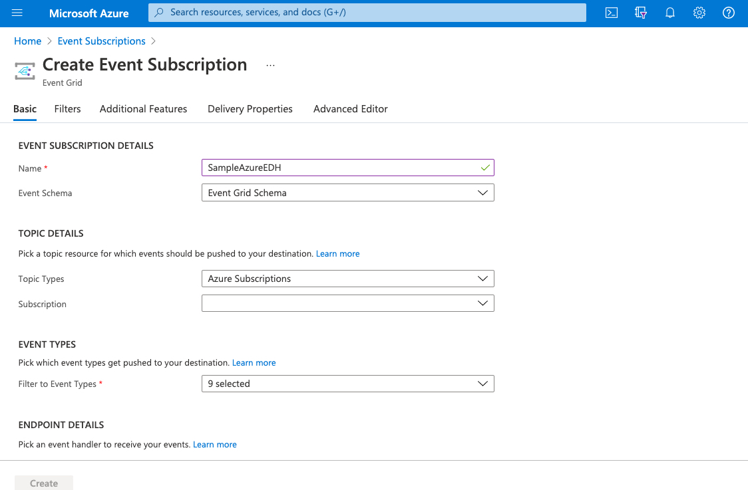This screenshot has height=490, width=748.
Task: Launch Cloud Shell from top bar
Action: pyautogui.click(x=611, y=13)
